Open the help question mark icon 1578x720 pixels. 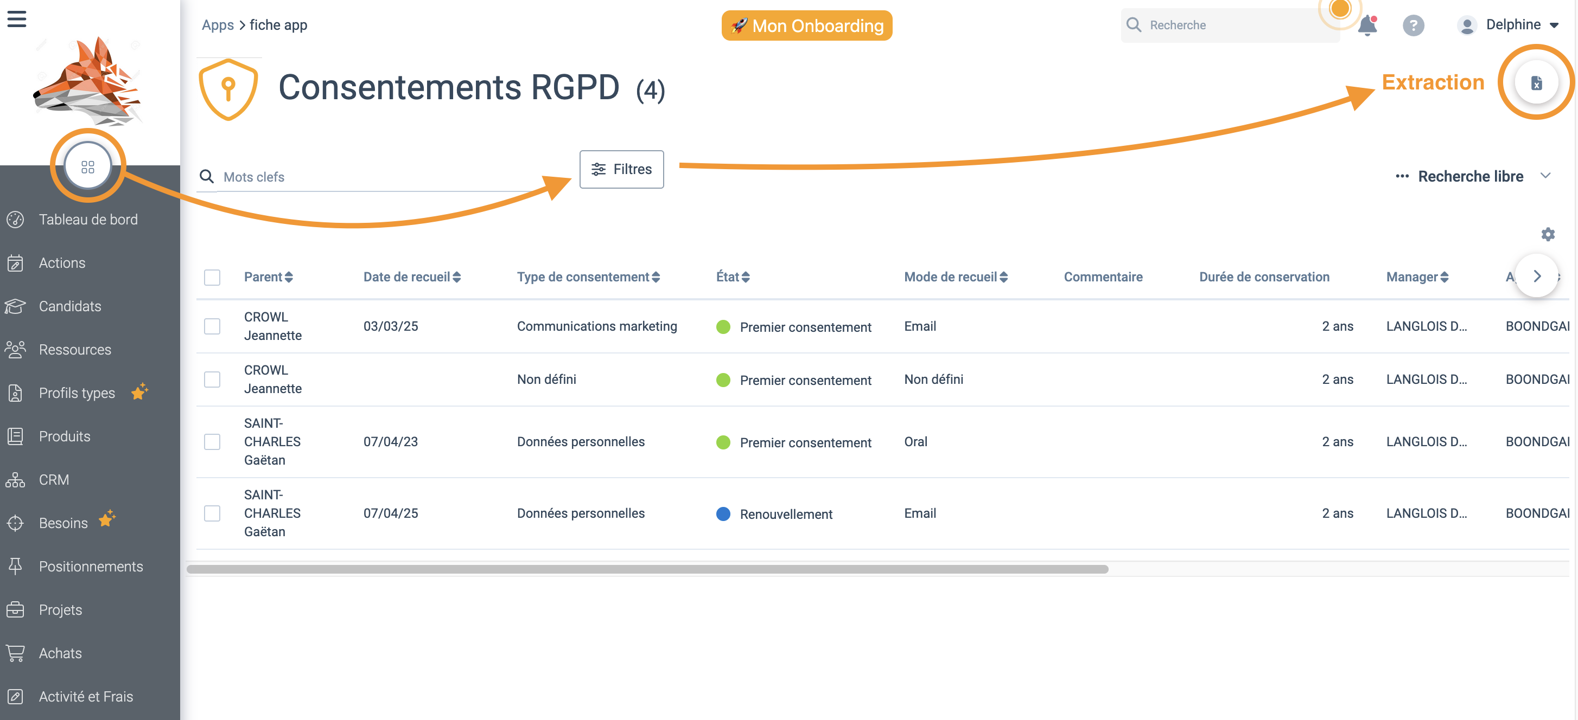[1413, 25]
